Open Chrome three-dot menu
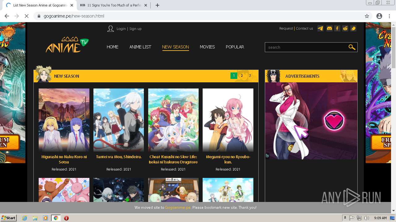Viewport: 396px width, 222px height. pyautogui.click(x=389, y=16)
